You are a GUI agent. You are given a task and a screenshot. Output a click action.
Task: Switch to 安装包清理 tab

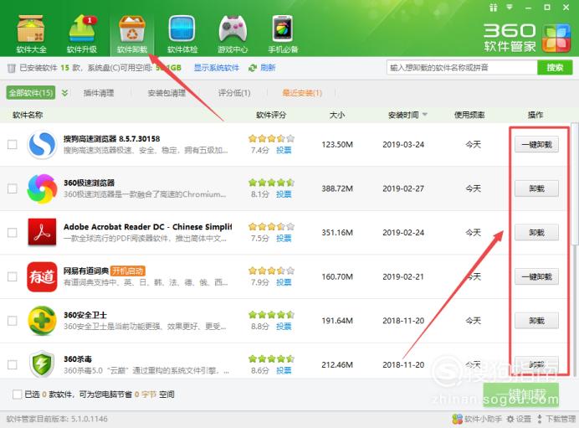[167, 93]
